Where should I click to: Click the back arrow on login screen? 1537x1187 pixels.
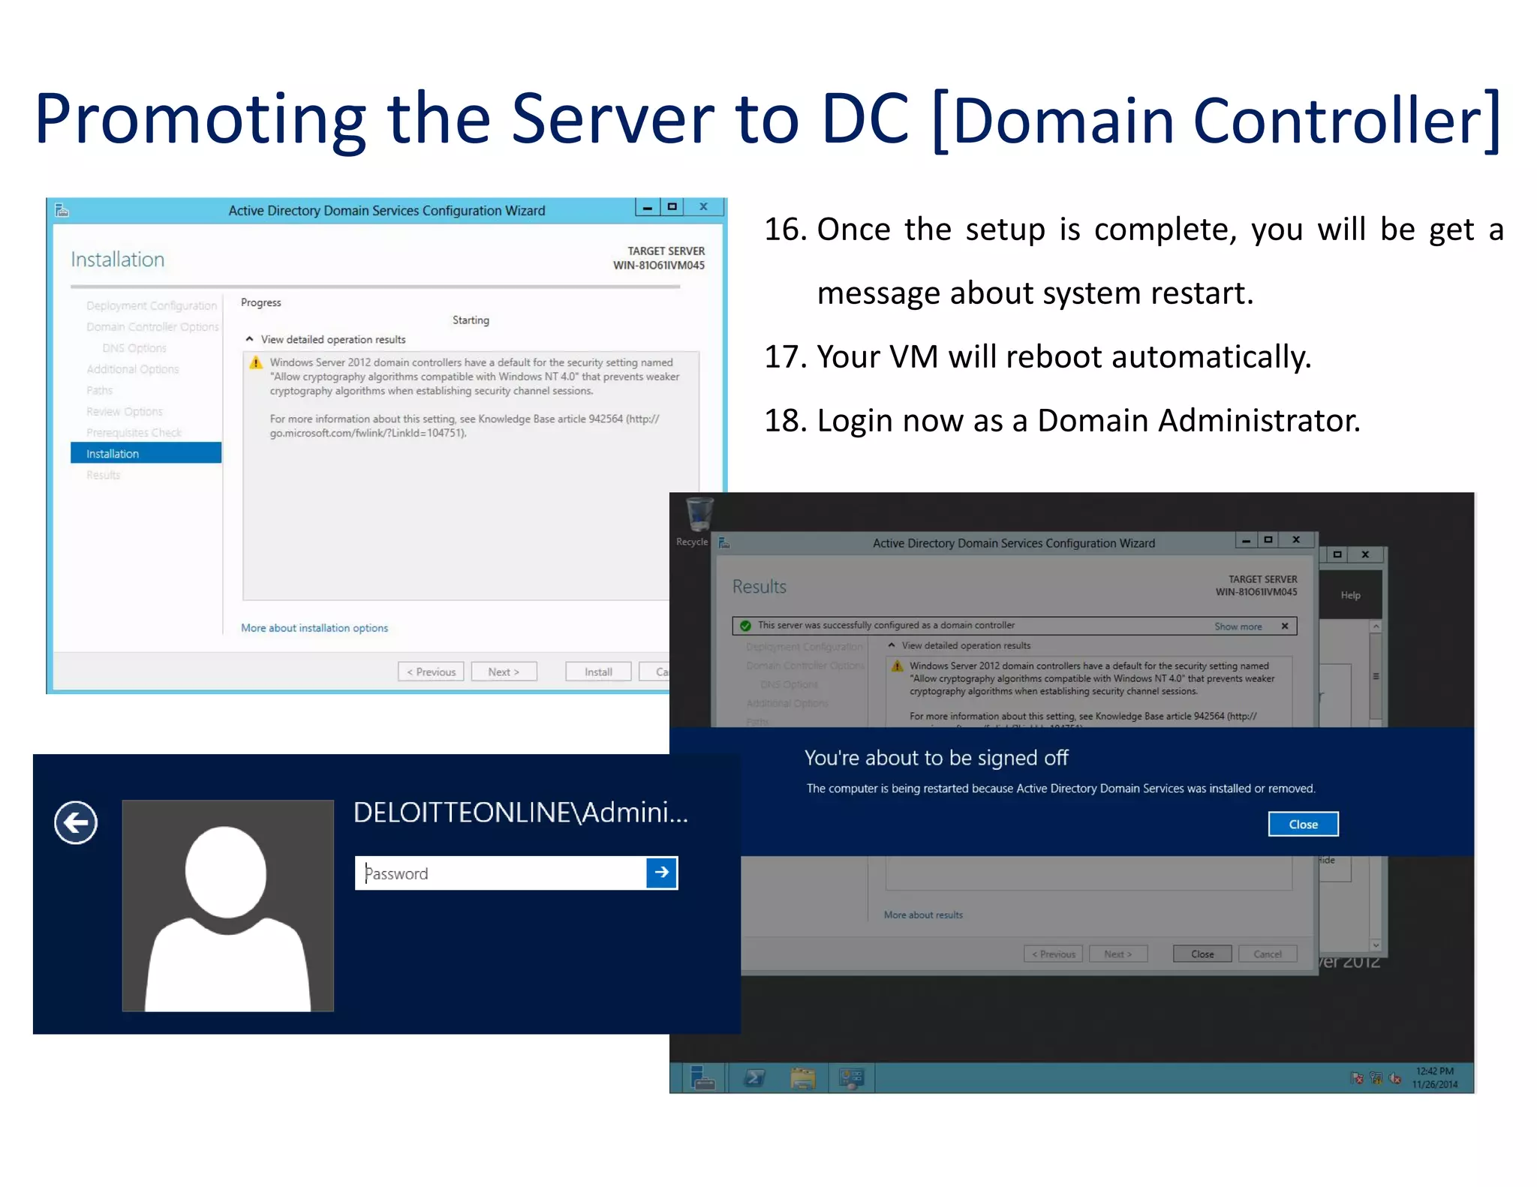(x=76, y=823)
